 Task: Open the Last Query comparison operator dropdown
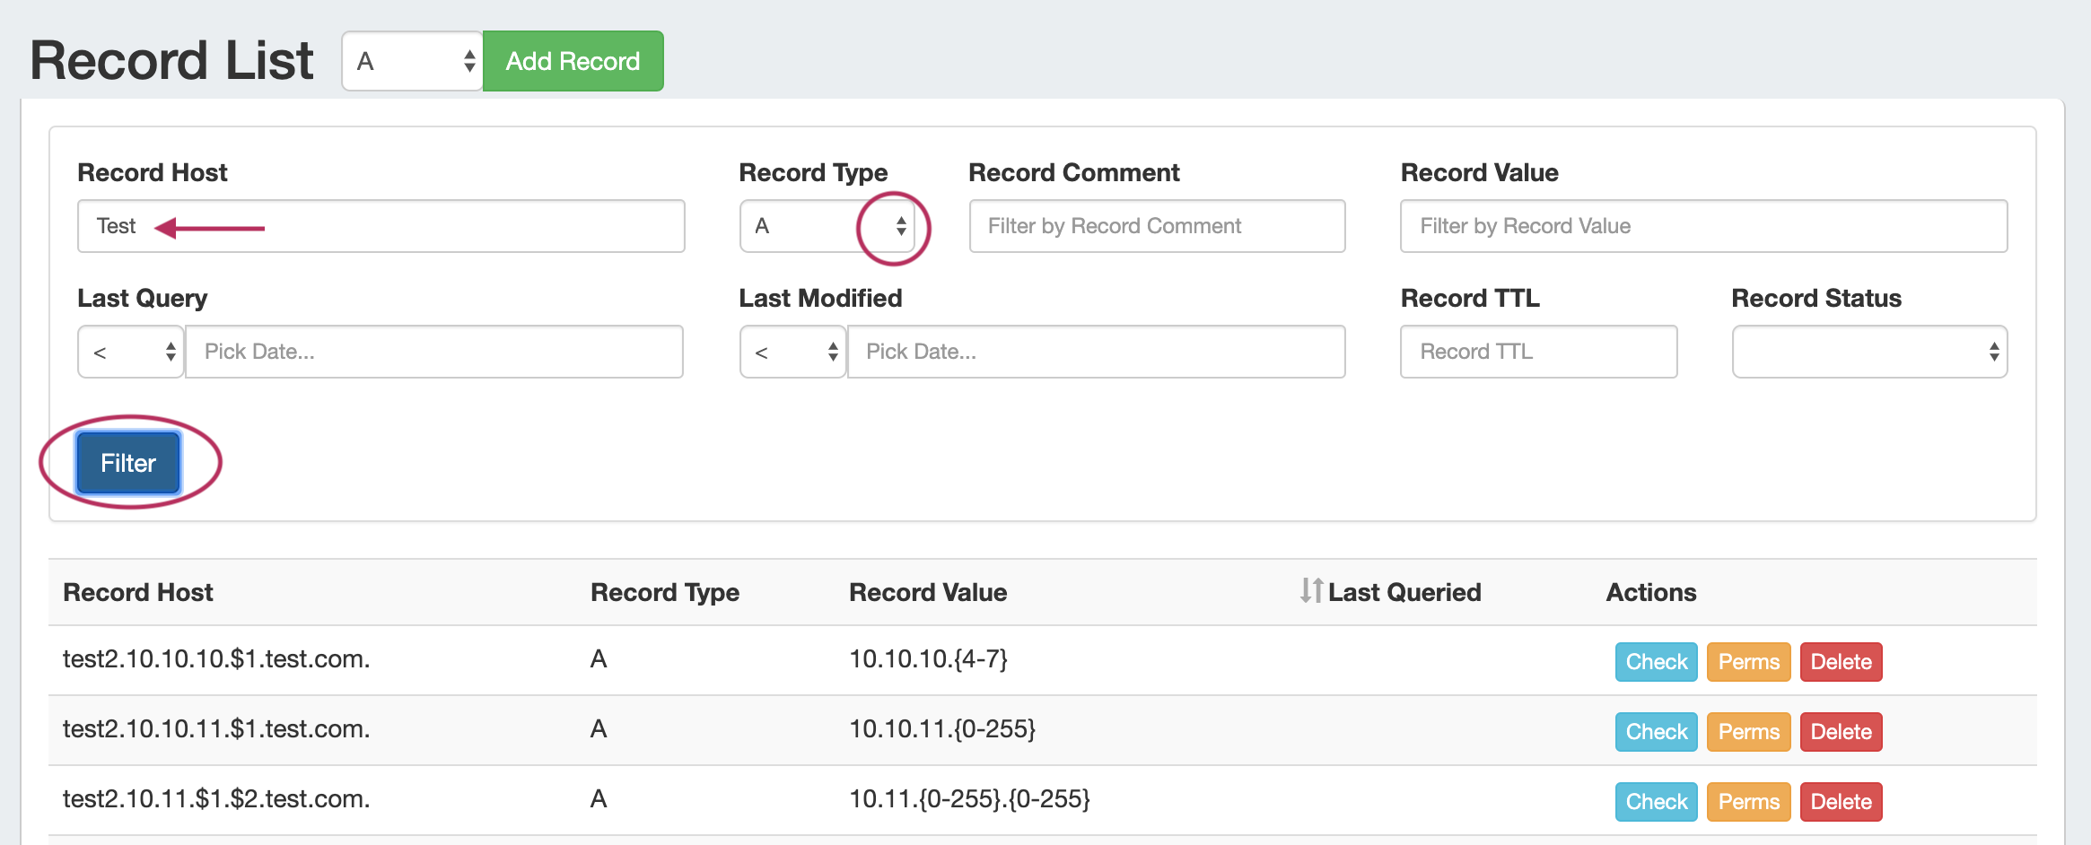131,352
